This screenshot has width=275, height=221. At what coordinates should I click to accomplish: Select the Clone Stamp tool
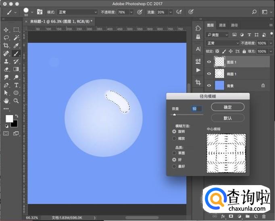(6, 61)
